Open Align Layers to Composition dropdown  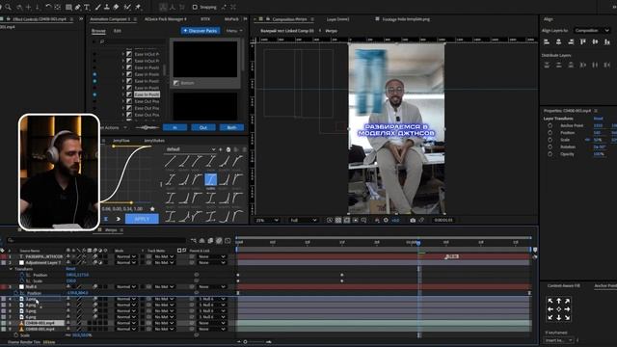(x=591, y=30)
